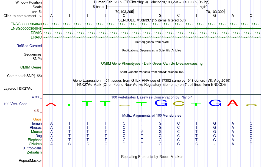Click the RefSeq genes from NCBI title
The height and width of the screenshot is (167, 261).
152,42
